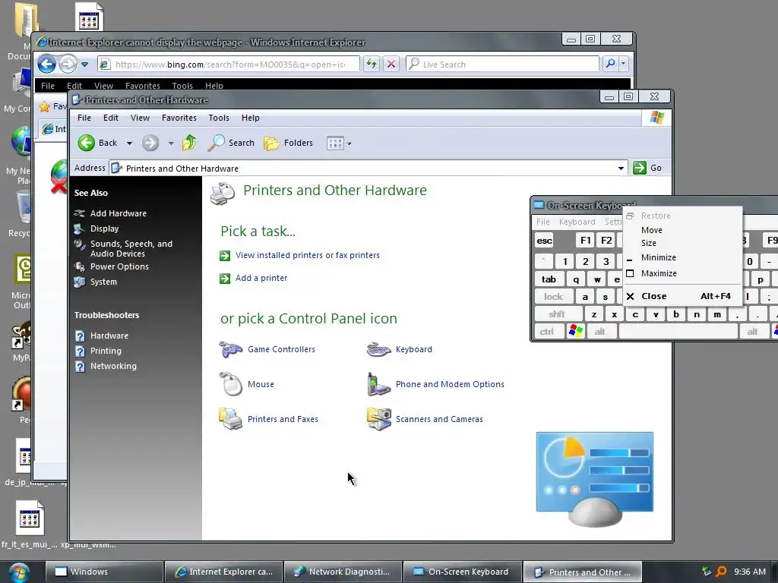This screenshot has height=583, width=778.
Task: Click the F1 key on On-Screen Keyboard
Action: coord(586,241)
